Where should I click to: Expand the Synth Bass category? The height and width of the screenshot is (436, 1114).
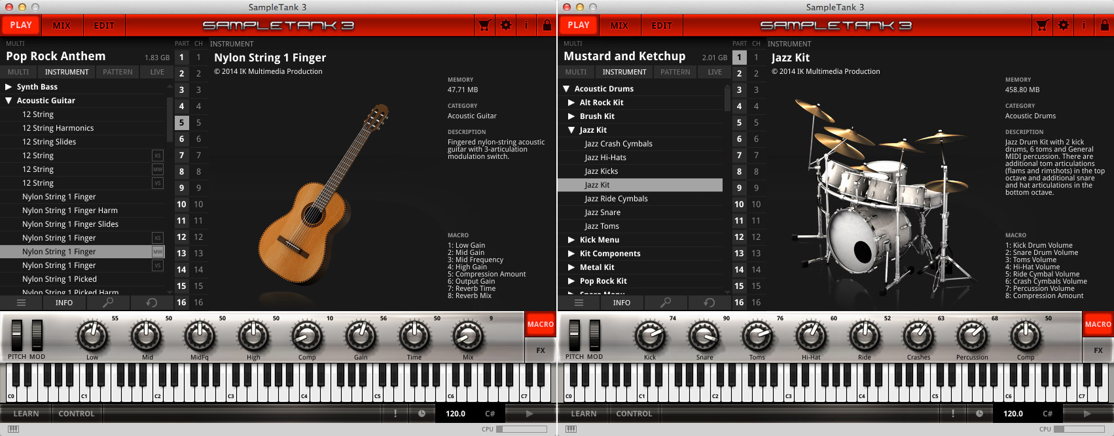tap(9, 87)
